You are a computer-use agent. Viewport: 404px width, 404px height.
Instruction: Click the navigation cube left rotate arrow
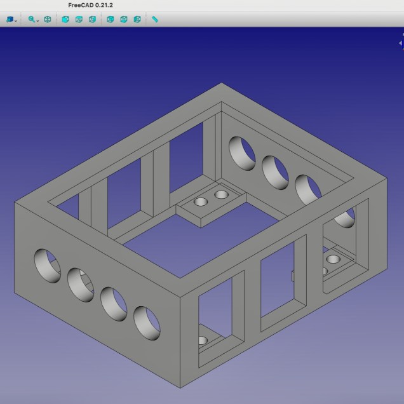point(401,43)
